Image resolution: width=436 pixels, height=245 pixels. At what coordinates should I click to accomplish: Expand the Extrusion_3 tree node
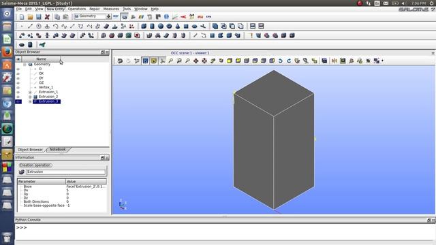coord(30,101)
